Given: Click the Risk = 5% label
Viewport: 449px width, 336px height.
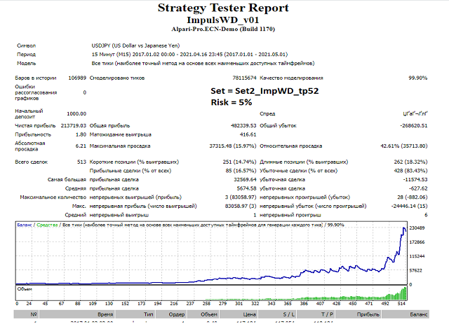Looking at the screenshot, I should coord(232,102).
